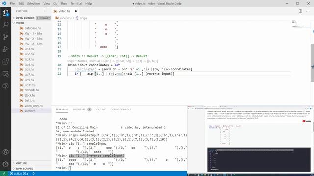This screenshot has height=176, width=314.
Task: Click the ships symbol icon in breadcrumb
Action: click(77, 18)
